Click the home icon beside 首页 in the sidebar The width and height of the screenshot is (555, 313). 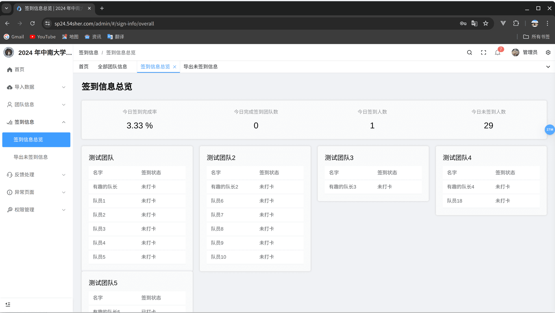pyautogui.click(x=10, y=70)
